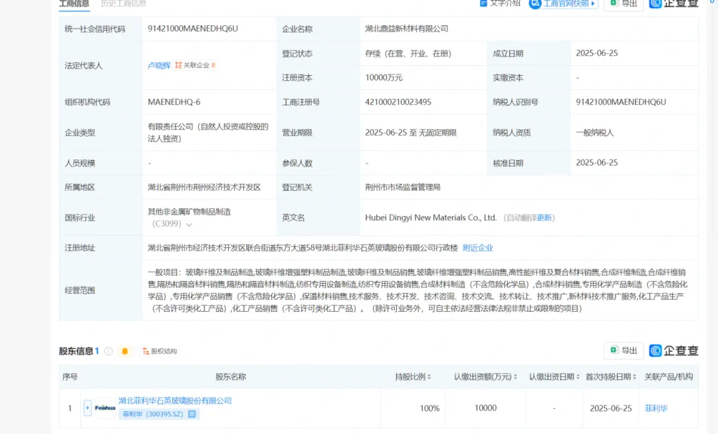Image resolution: width=718 pixels, height=434 pixels.
Task: Open shareholder 湖北菲利华石英玻璃股份有限公司 link
Action: tap(175, 401)
